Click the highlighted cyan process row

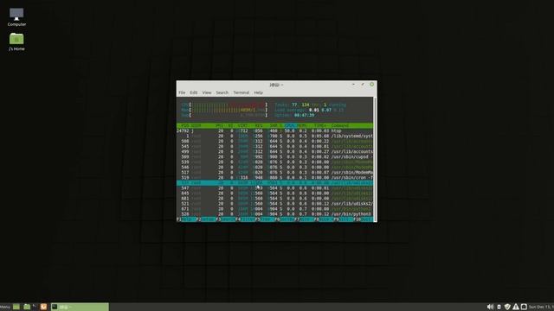[274, 182]
